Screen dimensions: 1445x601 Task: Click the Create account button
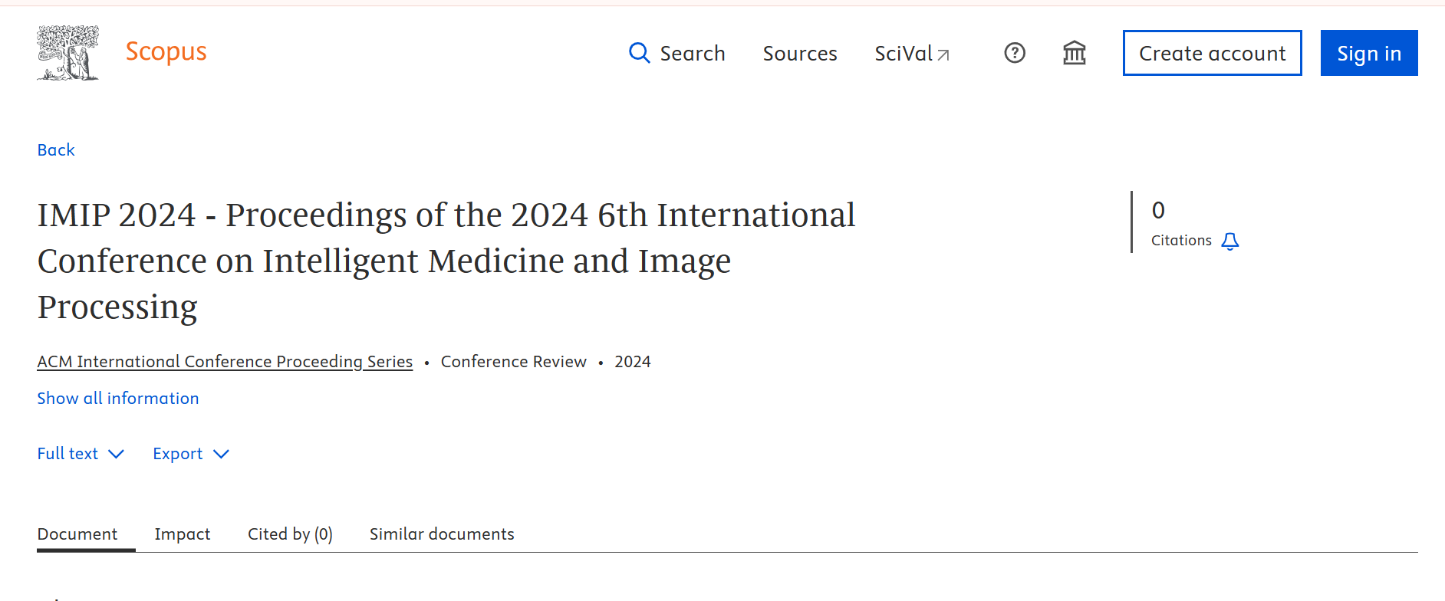pyautogui.click(x=1213, y=53)
